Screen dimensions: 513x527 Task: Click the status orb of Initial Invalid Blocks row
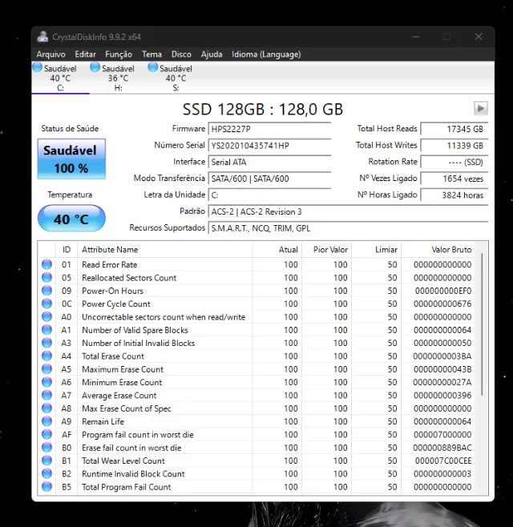click(x=46, y=343)
